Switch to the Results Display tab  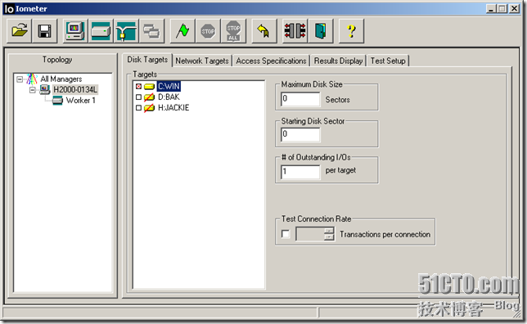[338, 61]
